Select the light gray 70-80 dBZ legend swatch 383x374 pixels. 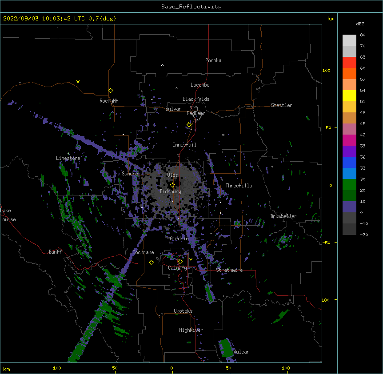coord(349,40)
